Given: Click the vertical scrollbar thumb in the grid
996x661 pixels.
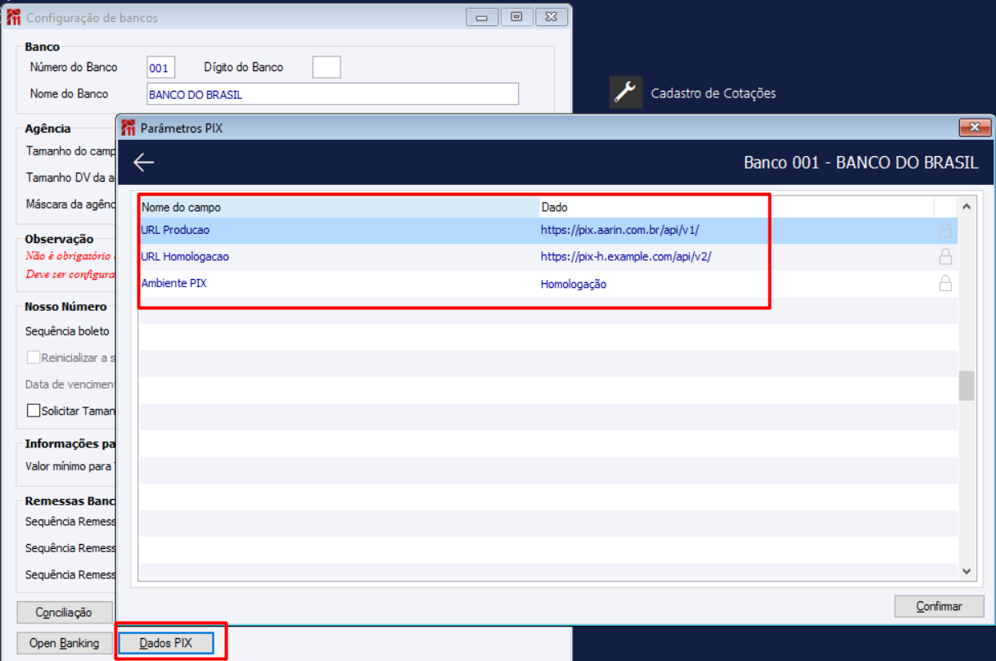Looking at the screenshot, I should [967, 385].
